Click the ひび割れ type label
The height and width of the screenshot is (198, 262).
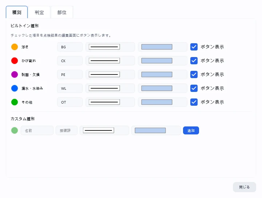click(29, 61)
